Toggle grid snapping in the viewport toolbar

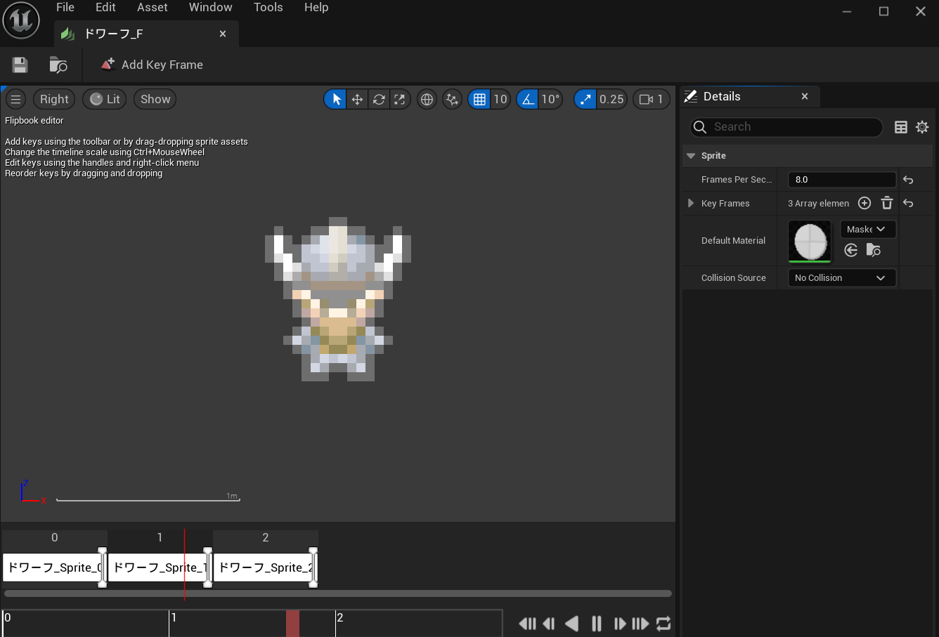coord(479,99)
